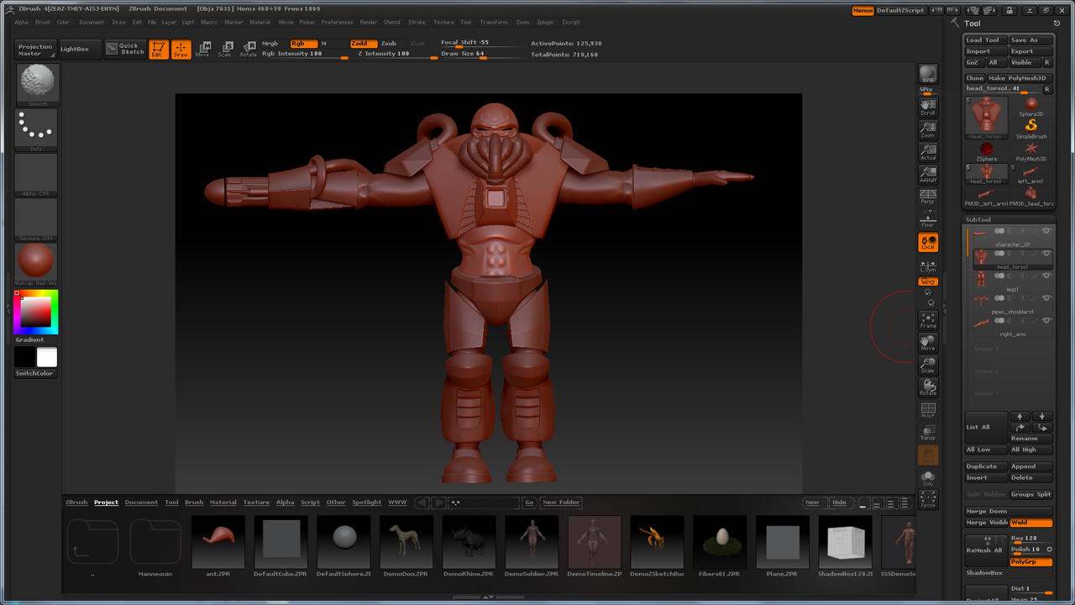This screenshot has width=1075, height=605.
Task: Enable Zsub mode
Action: [388, 44]
